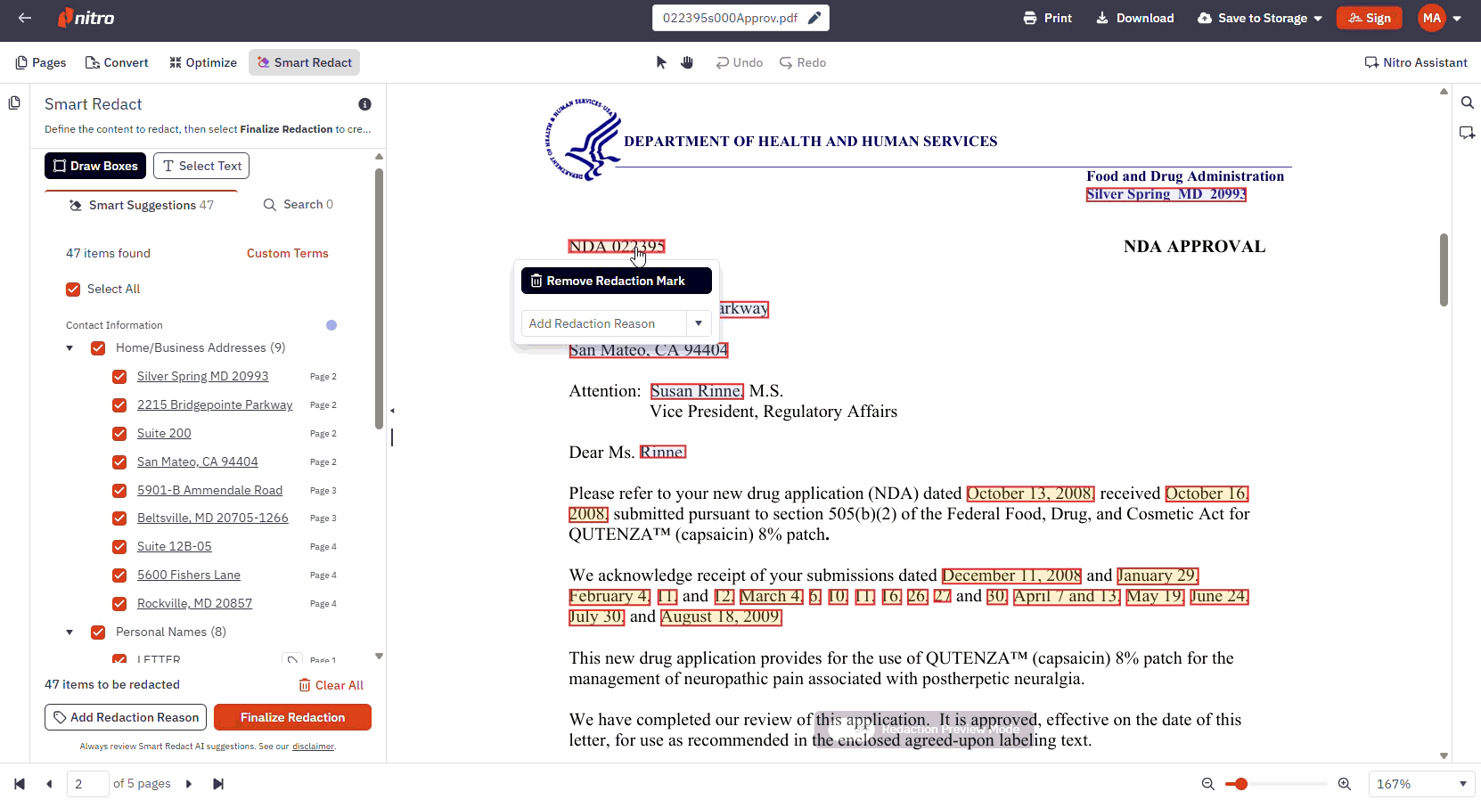This screenshot has width=1481, height=800.
Task: Open the 167% zoom level dropdown
Action: click(x=1421, y=784)
